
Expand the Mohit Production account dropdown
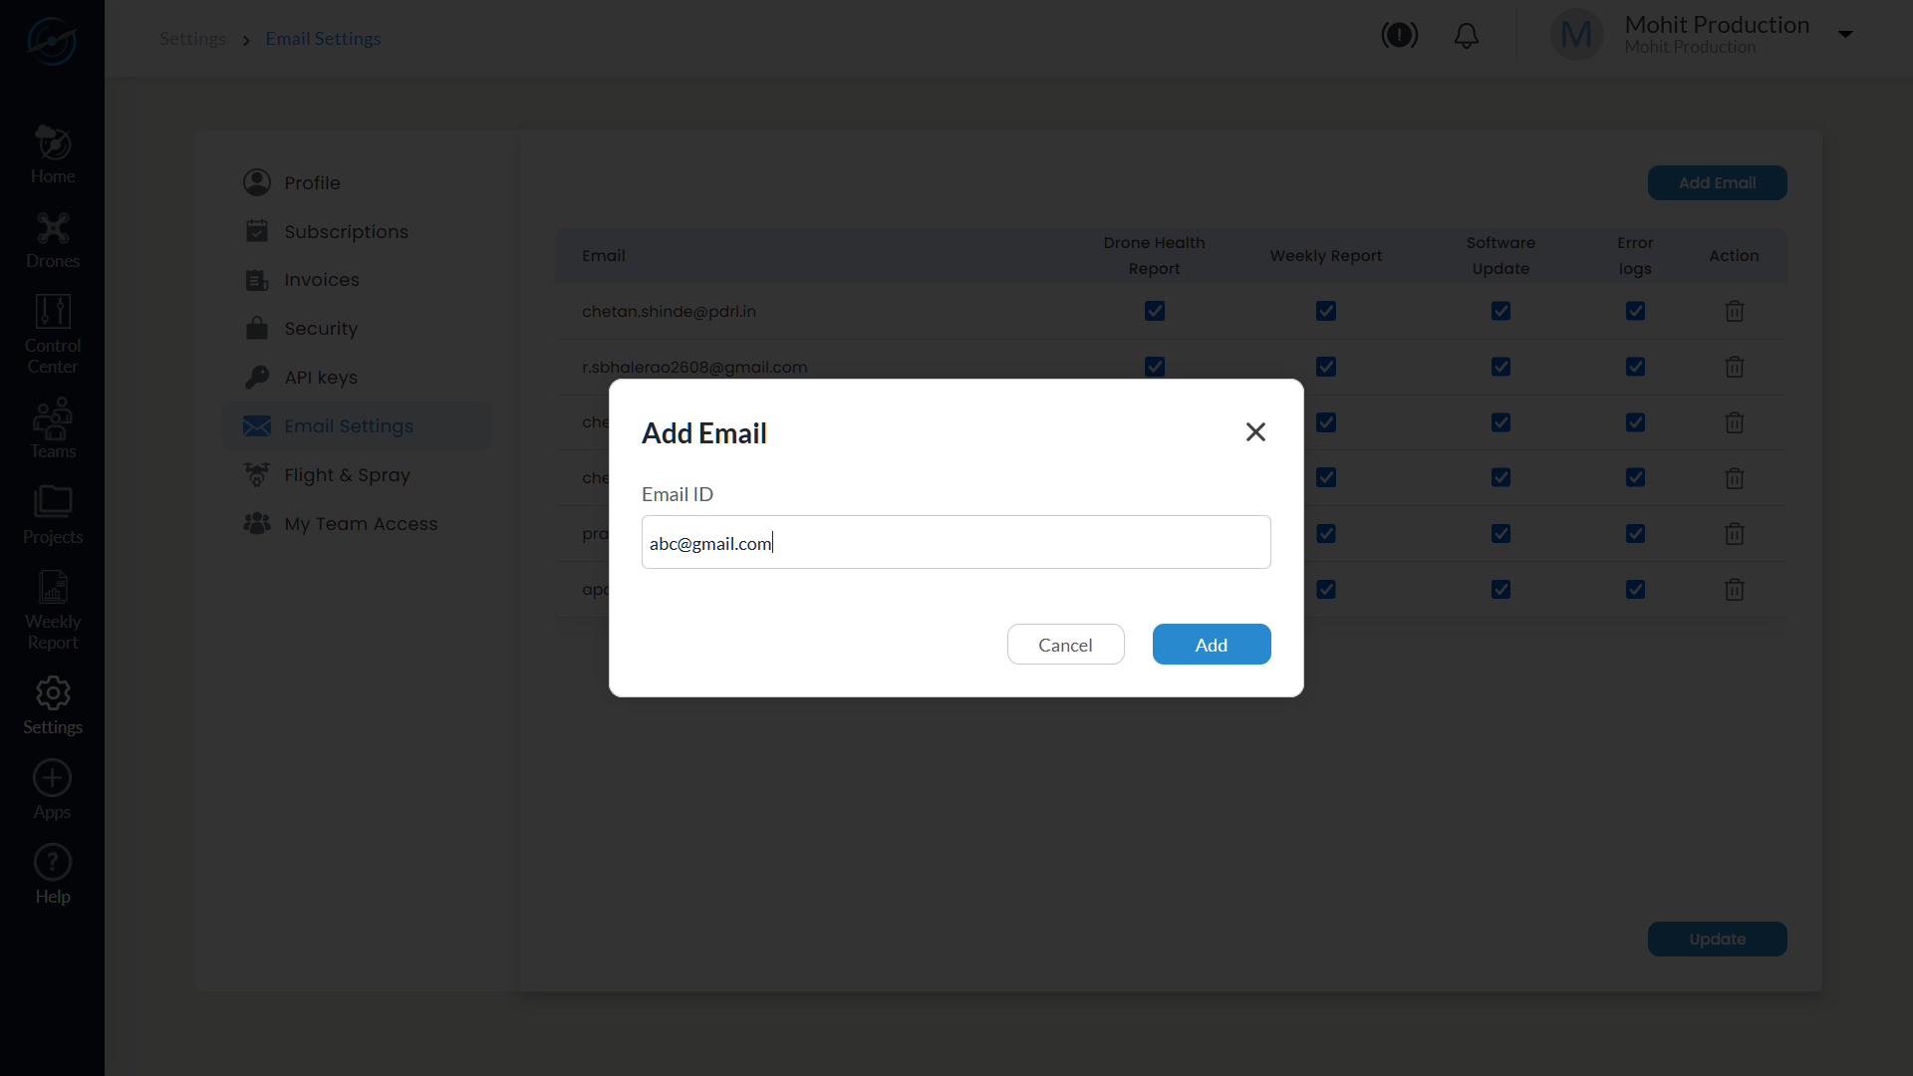coord(1845,35)
